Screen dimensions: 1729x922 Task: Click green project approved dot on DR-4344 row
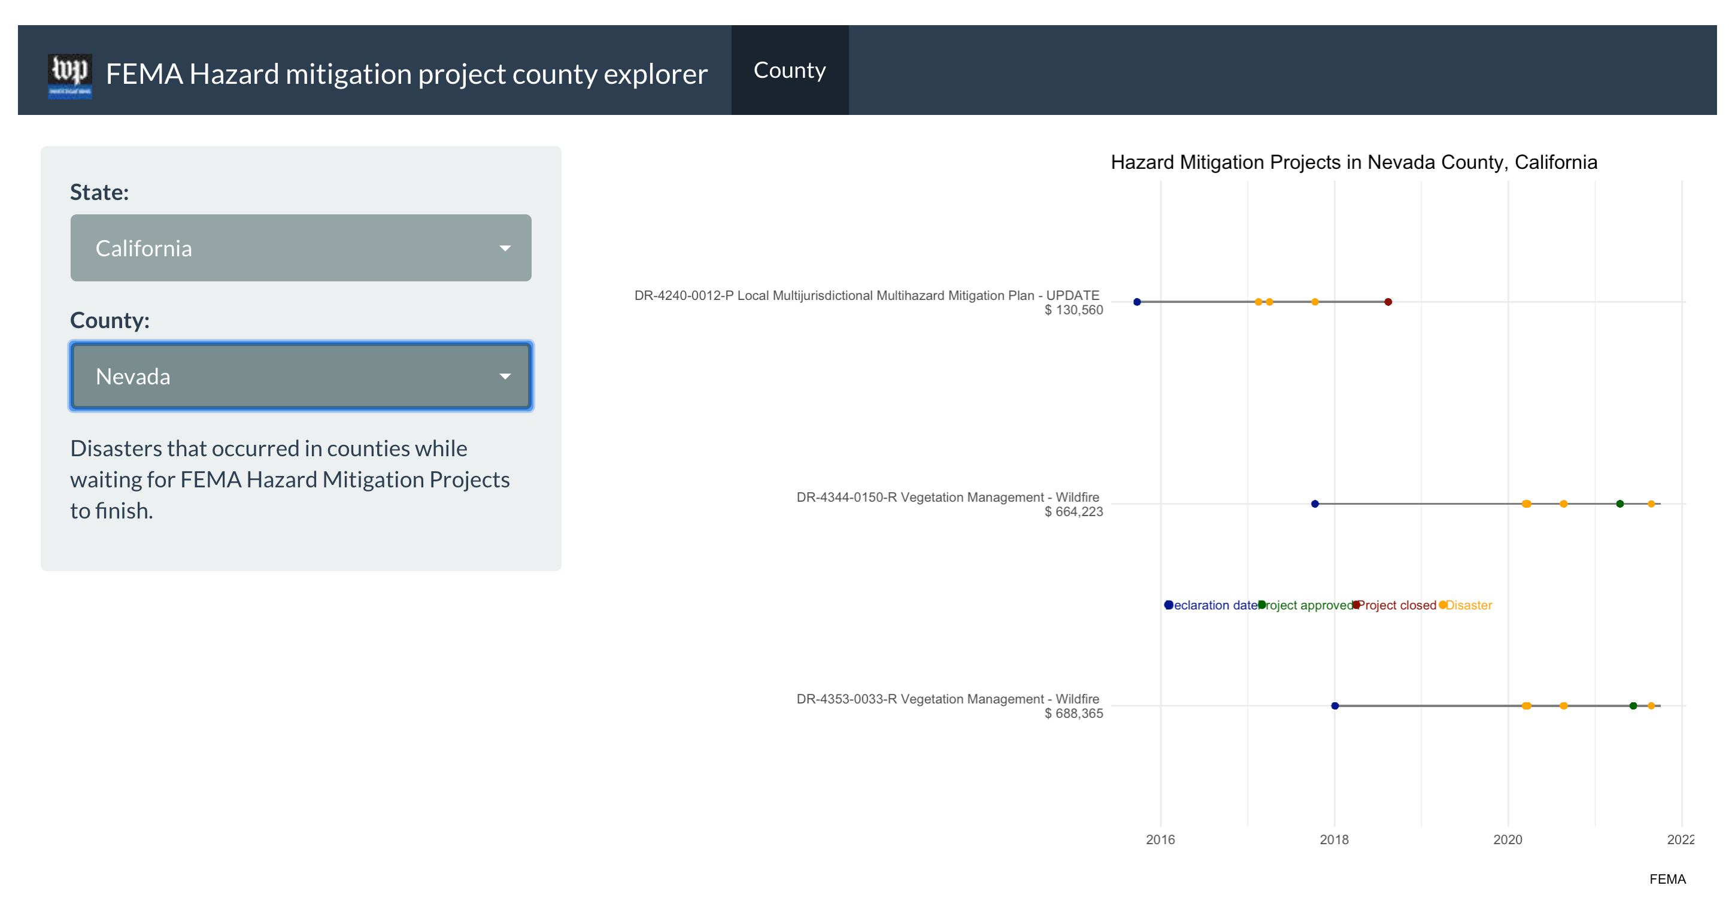[x=1619, y=504]
